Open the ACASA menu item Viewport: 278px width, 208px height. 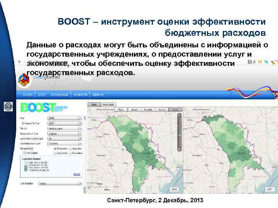pos(28,95)
